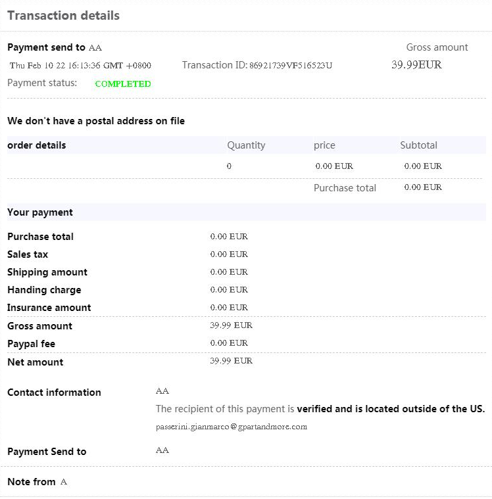492x499 pixels.
Task: Click the order details header
Action: (x=37, y=145)
